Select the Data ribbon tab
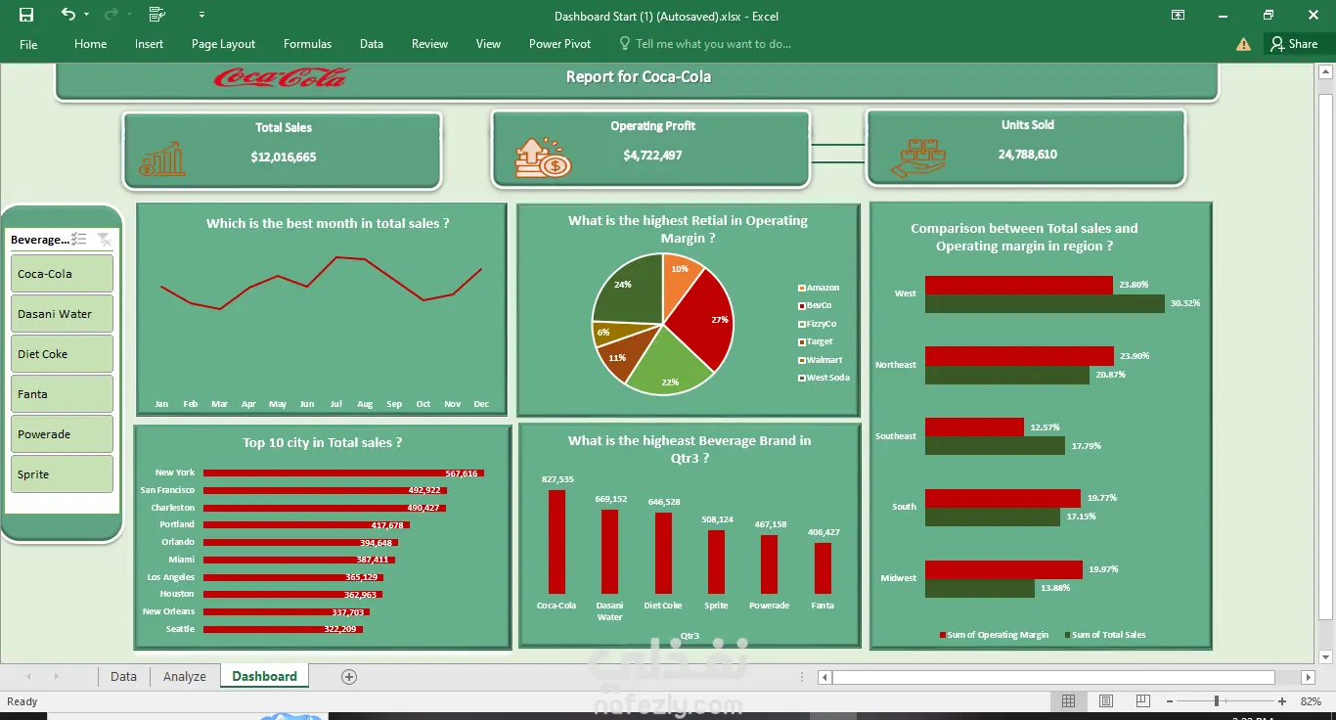The height and width of the screenshot is (720, 1336). click(x=371, y=44)
